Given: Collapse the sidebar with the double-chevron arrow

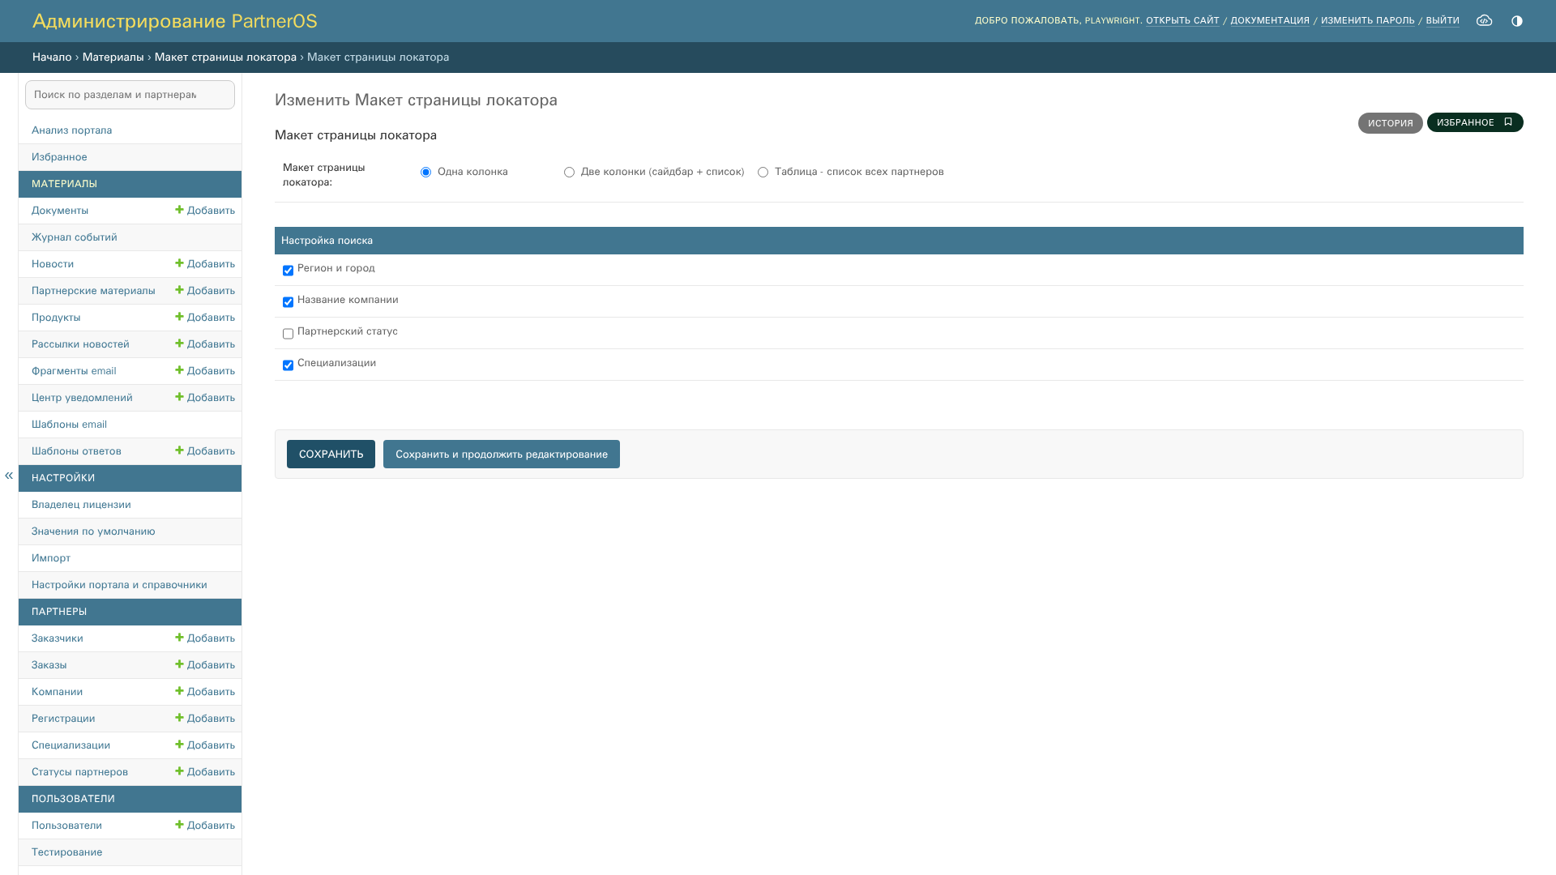Looking at the screenshot, I should 9,476.
